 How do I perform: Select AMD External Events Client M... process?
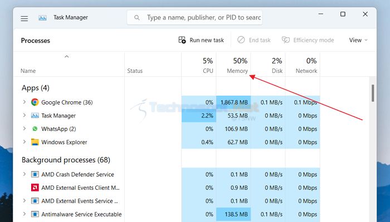pos(80,188)
